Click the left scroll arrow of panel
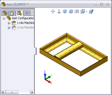This screenshot has width=112, height=95. pyautogui.click(x=3, y=92)
